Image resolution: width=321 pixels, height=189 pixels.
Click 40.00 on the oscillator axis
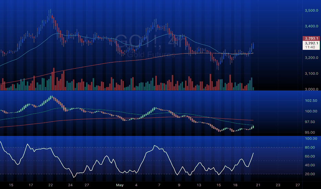click(310, 165)
